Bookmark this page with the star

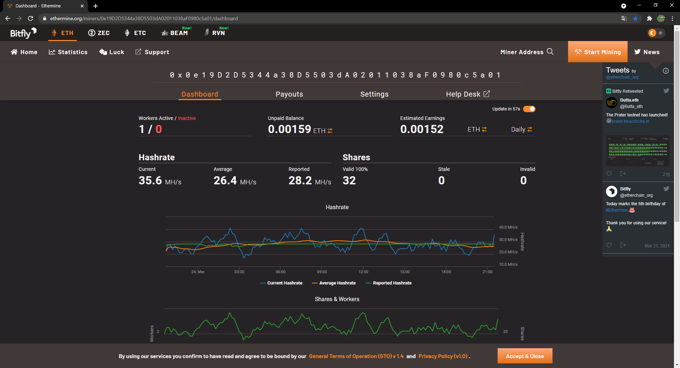click(x=635, y=18)
